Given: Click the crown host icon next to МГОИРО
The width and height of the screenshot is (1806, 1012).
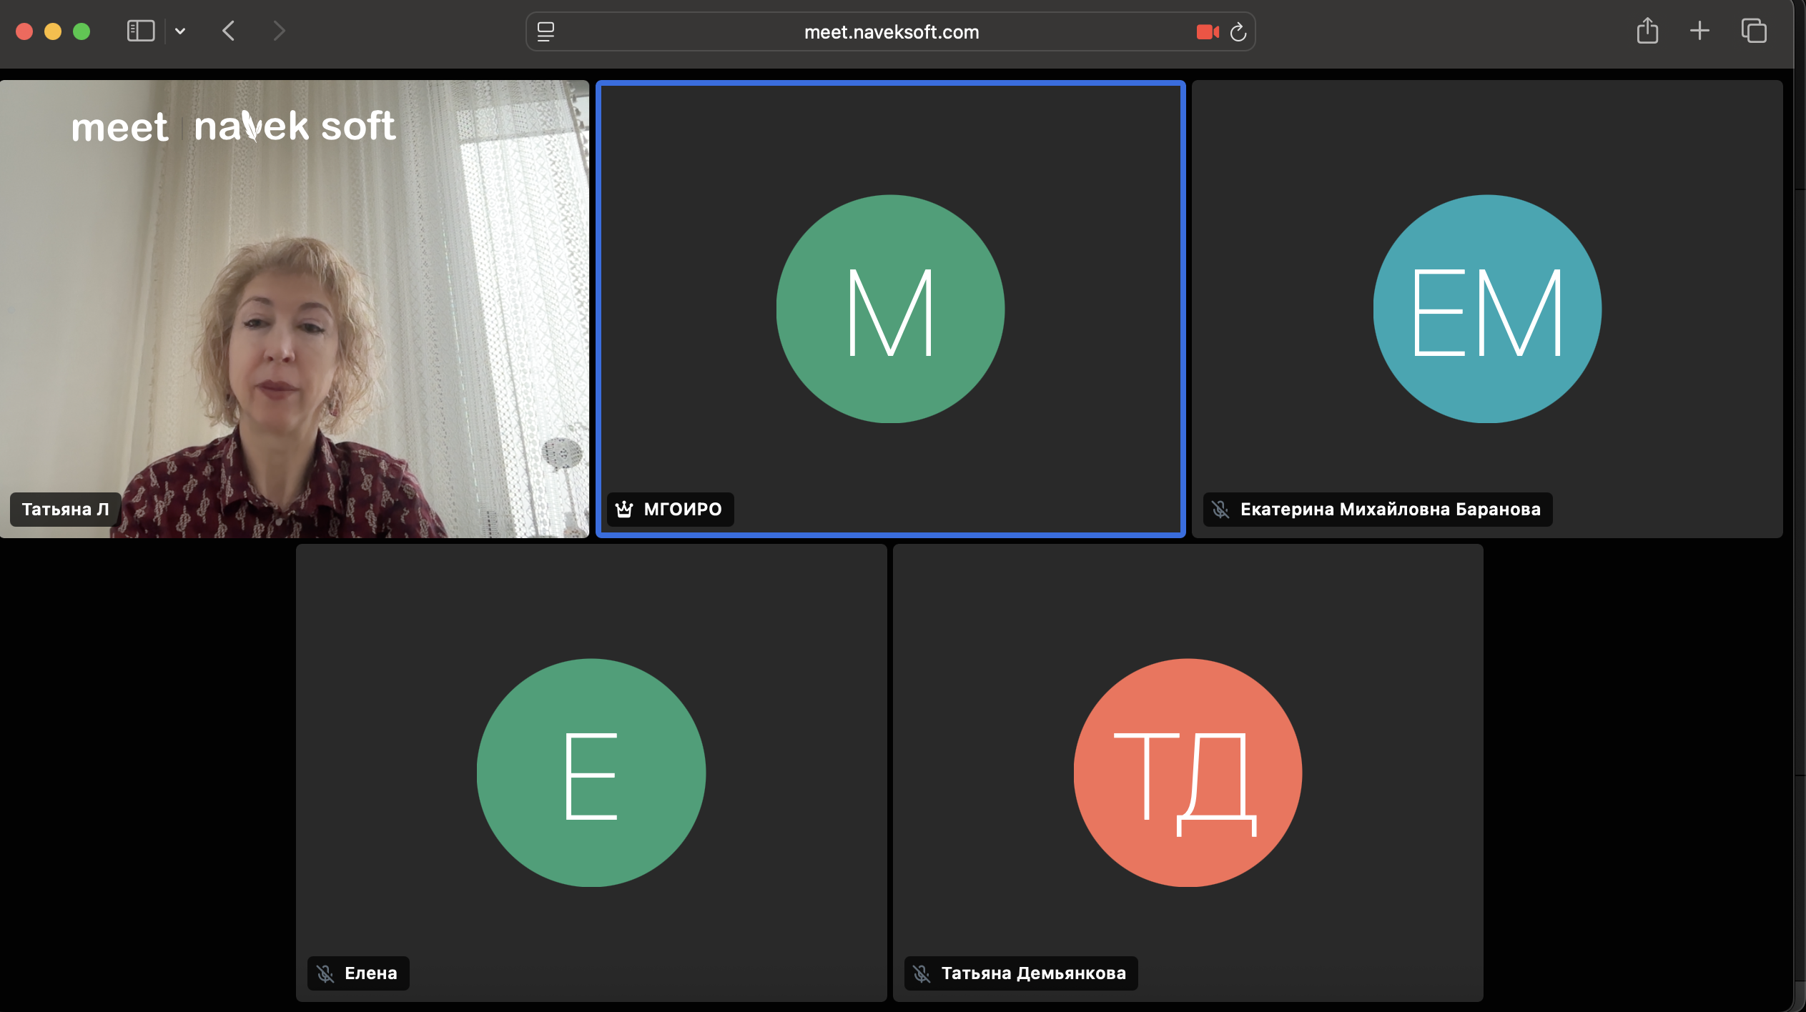Looking at the screenshot, I should click(624, 510).
